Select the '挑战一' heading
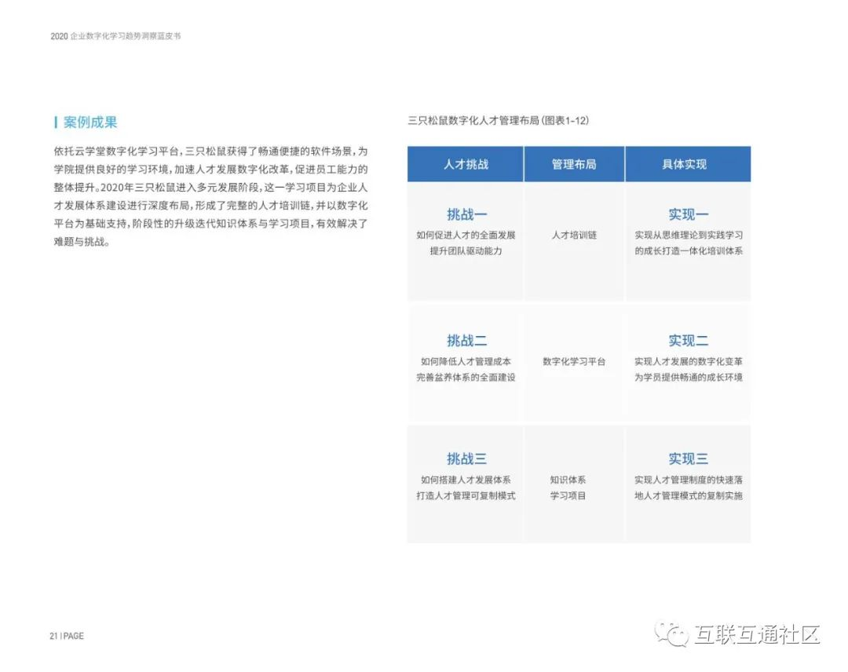The width and height of the screenshot is (848, 672). coord(466,214)
